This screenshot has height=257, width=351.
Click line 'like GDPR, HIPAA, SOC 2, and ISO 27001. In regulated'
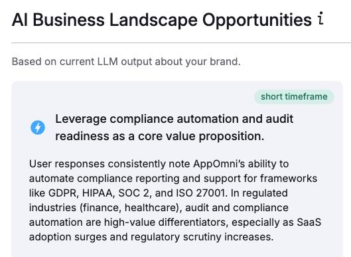click(159, 193)
